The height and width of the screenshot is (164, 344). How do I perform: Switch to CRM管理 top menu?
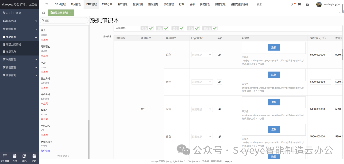[60, 4]
